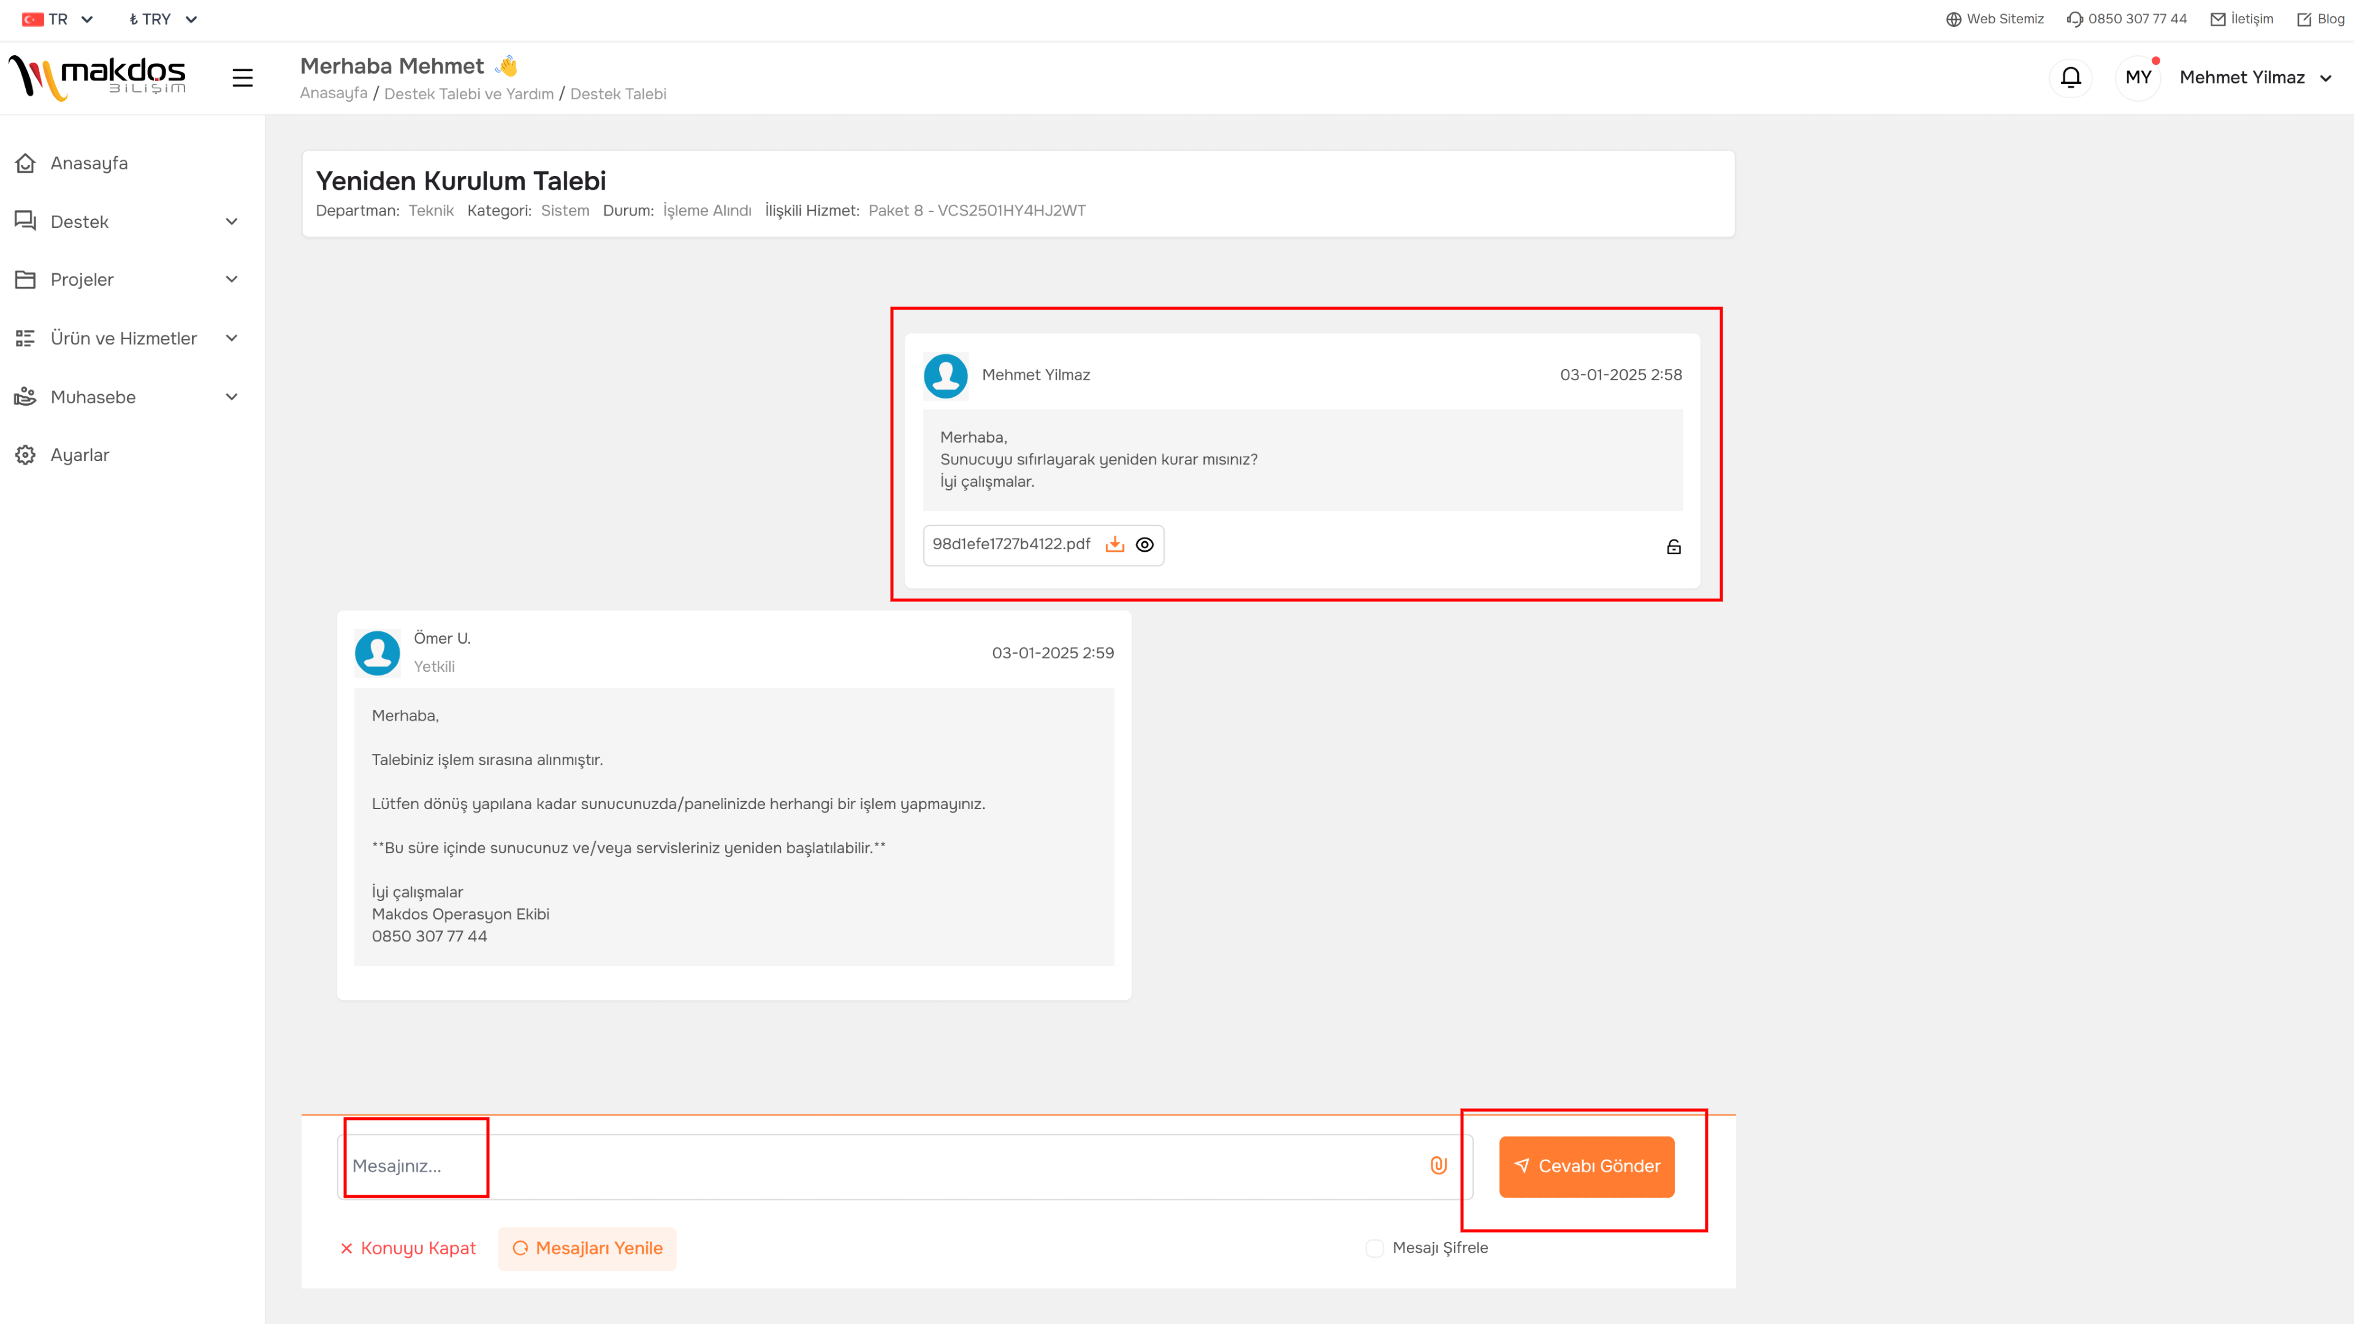Open the notifications bell

[2071, 78]
